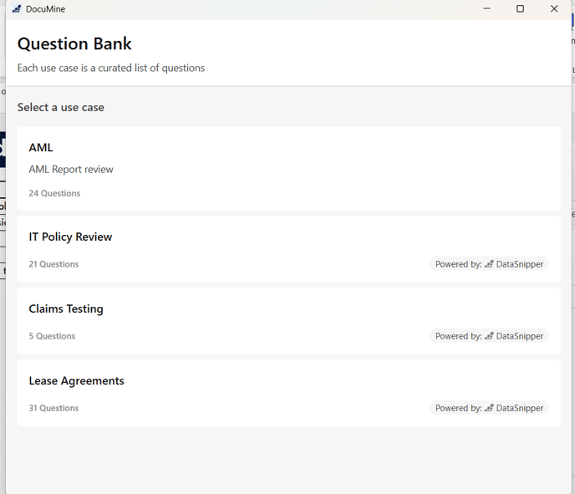Close the DocuMine window
Screen dimensions: 575x494
pyautogui.click(x=553, y=9)
